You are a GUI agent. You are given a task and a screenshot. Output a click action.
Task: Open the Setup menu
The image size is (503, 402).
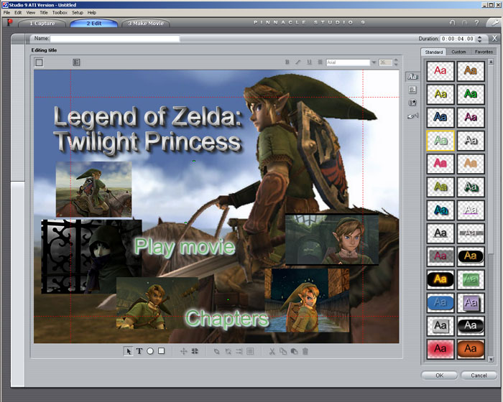pyautogui.click(x=78, y=12)
